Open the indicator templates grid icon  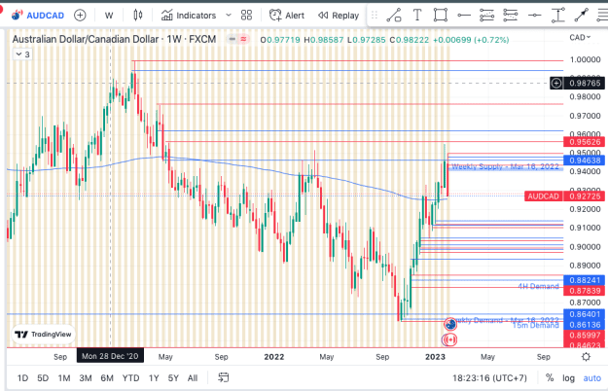coord(246,16)
